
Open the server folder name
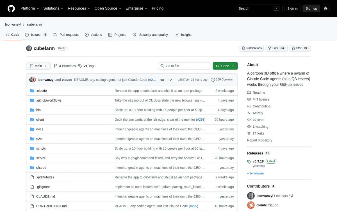41,158
